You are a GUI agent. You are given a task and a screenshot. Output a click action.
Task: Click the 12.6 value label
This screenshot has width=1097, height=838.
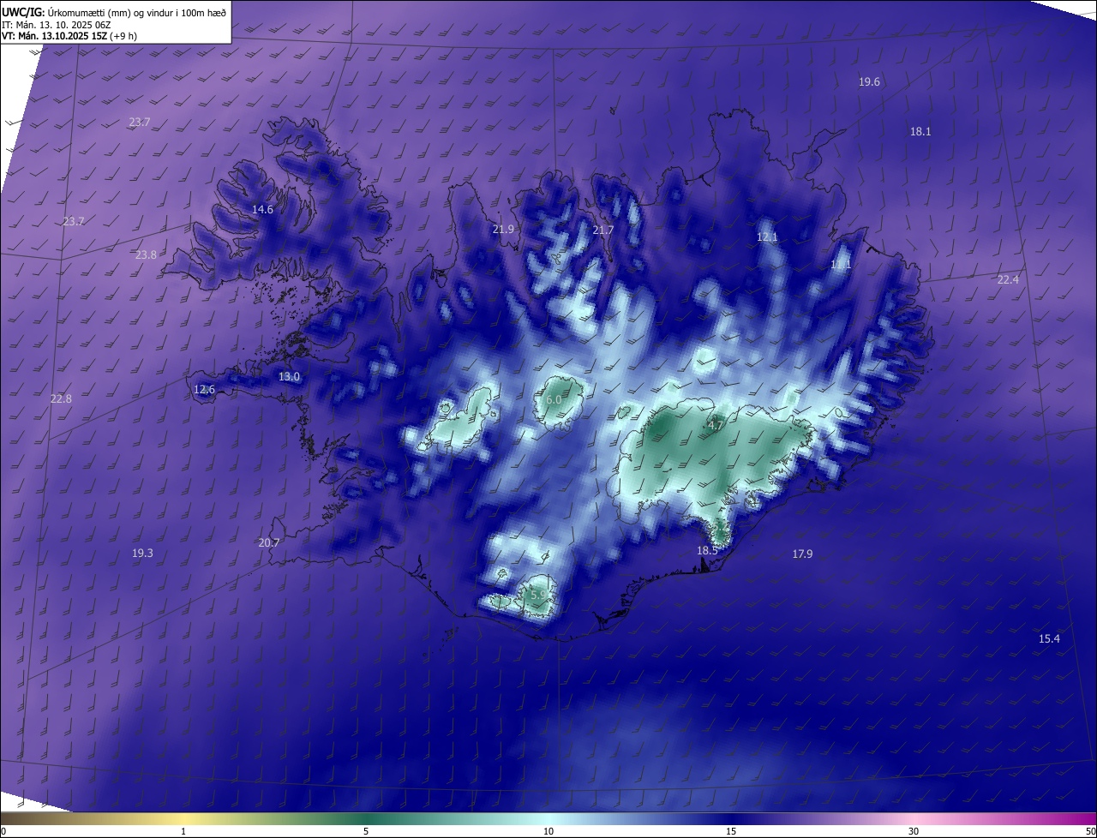pos(205,390)
